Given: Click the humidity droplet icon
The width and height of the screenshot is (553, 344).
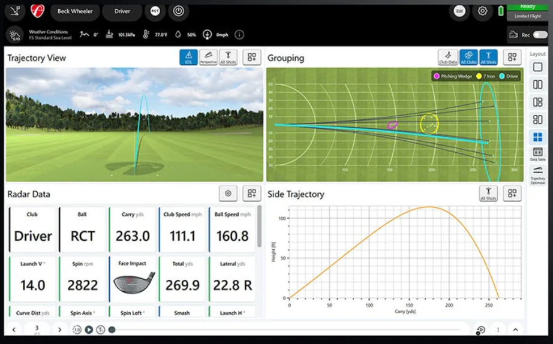Looking at the screenshot, I should 178,35.
